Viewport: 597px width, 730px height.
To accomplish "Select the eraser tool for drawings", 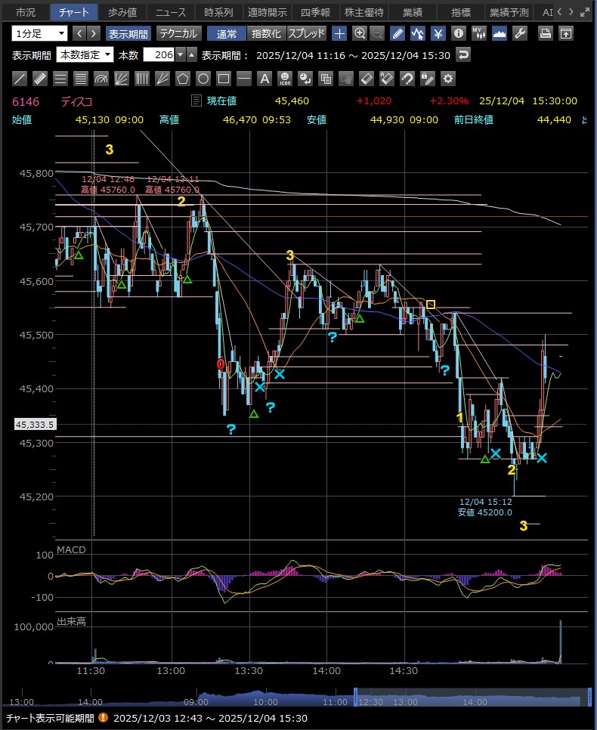I will 367,79.
